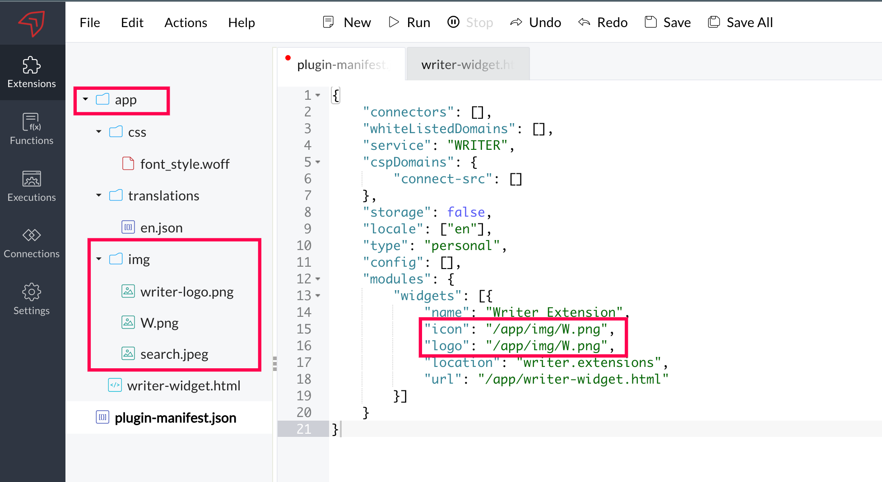Open the Settings gear panel
The height and width of the screenshot is (482, 882).
[x=32, y=299]
